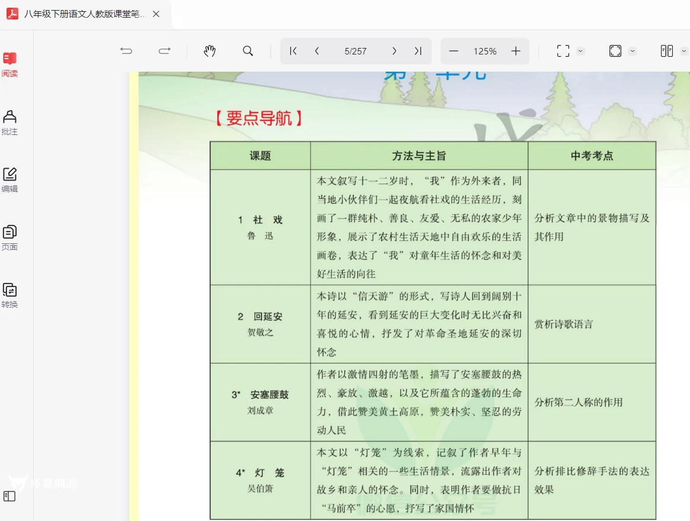Click the redo arrow in toolbar
The width and height of the screenshot is (690, 521).
pos(165,51)
